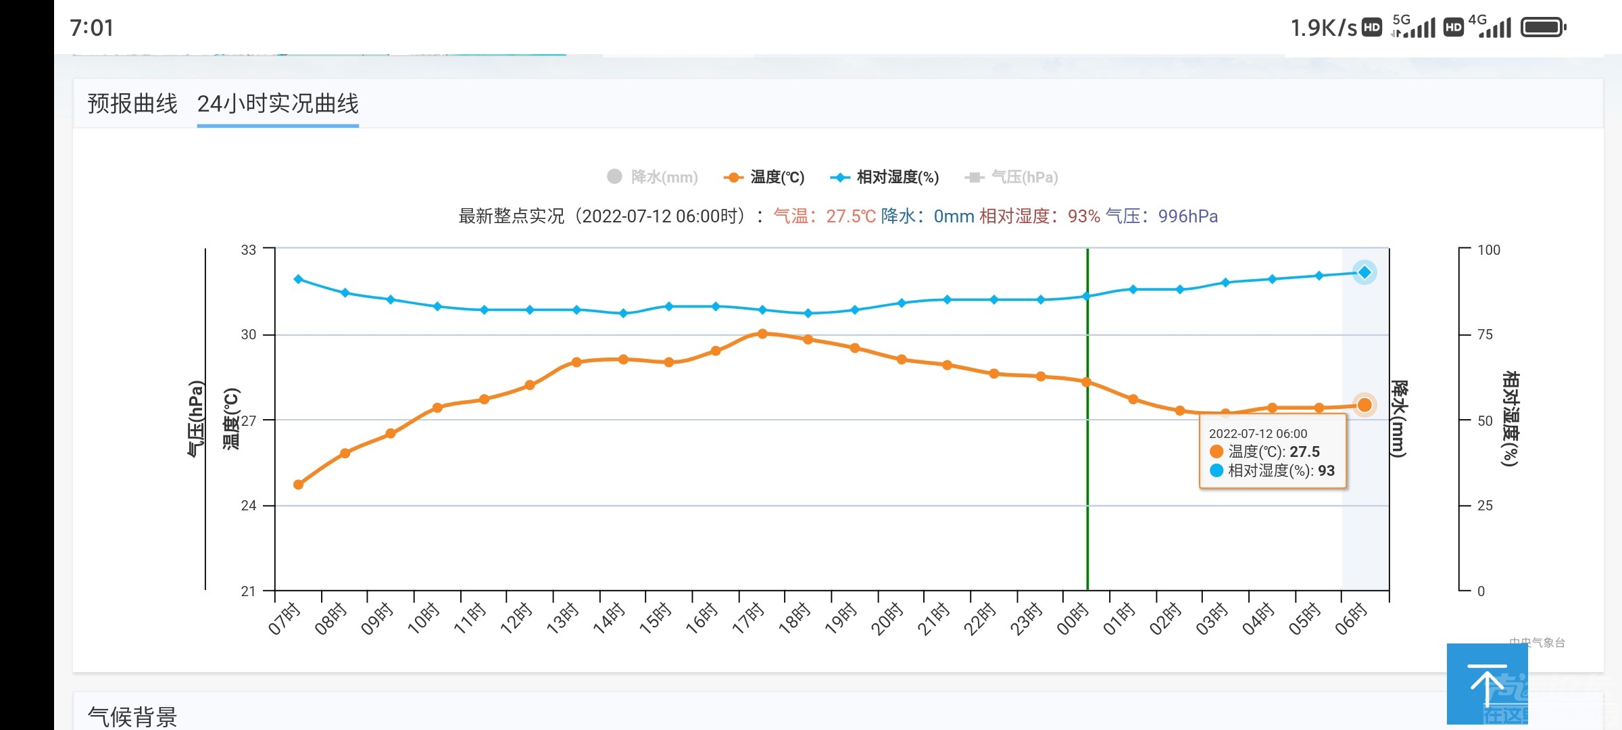
Task: Tap the 4G signal strength icon
Action: (x=1490, y=27)
